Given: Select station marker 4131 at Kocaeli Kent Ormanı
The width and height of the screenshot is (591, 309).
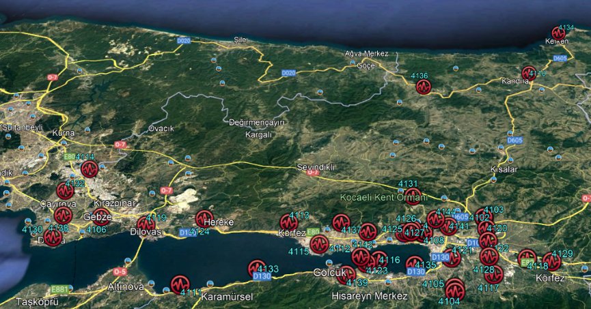Looking at the screenshot, I should point(412,196).
